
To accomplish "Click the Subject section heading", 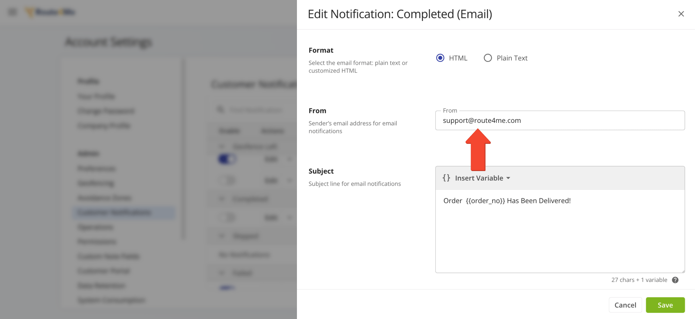I will click(321, 171).
